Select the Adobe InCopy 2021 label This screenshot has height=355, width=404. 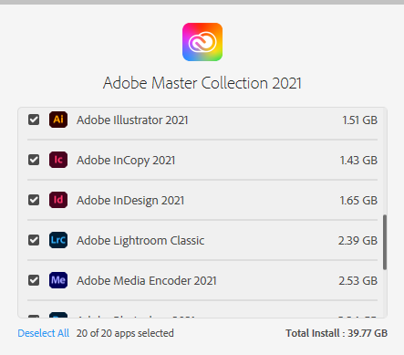[126, 161]
